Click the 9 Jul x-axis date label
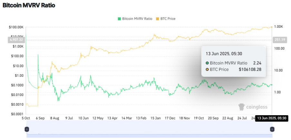This screenshot has width=291, height=140. click(x=69, y=118)
